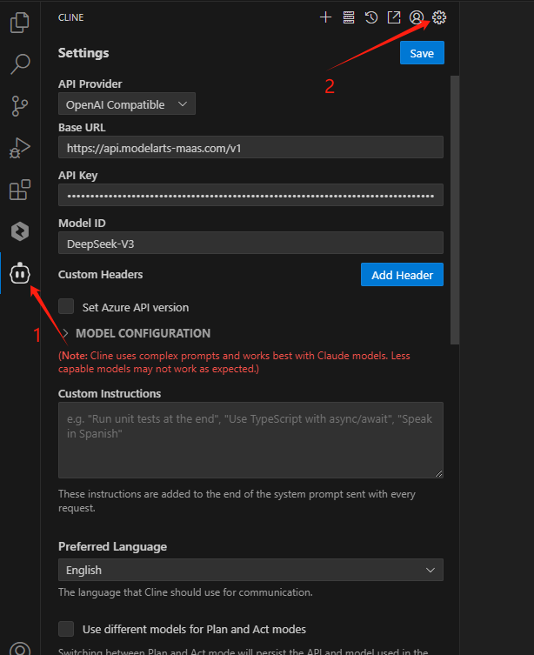Open Cline task history icon
This screenshot has height=655, width=534.
tap(371, 17)
